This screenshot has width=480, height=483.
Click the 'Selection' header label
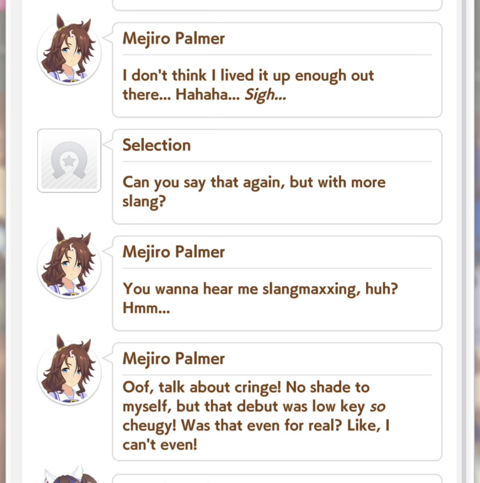tap(156, 145)
